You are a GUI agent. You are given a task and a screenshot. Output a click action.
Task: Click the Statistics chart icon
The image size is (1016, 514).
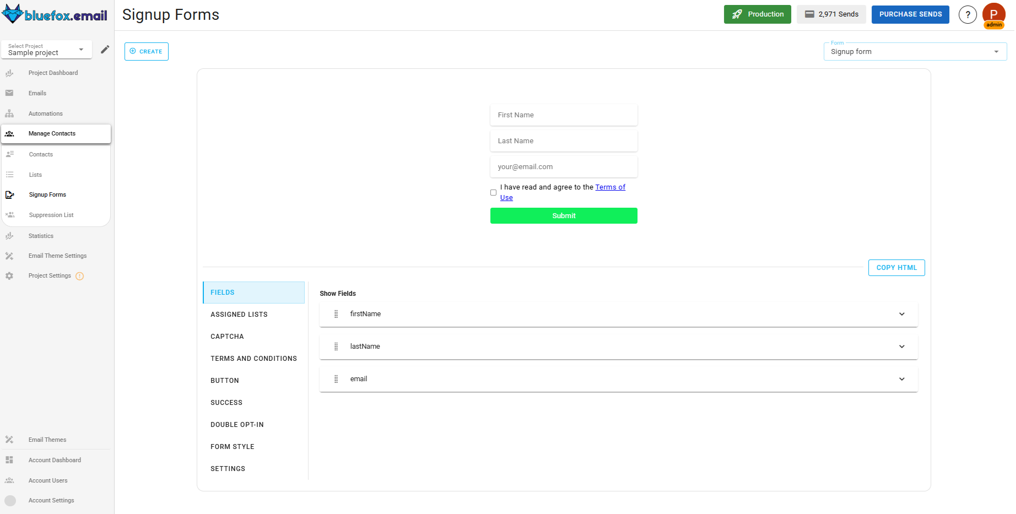click(x=9, y=235)
